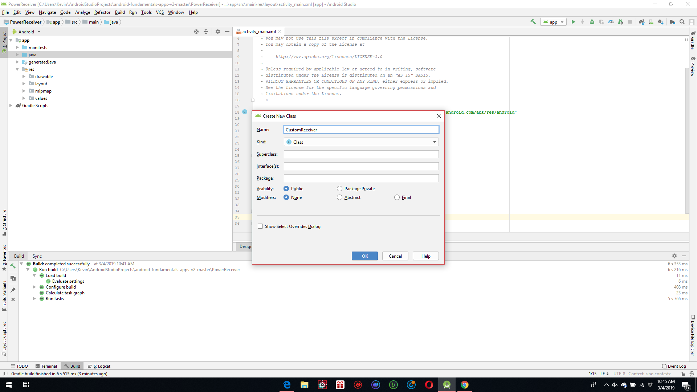The image size is (697, 392).
Task: Click OK in Create New Class dialog
Action: pyautogui.click(x=365, y=256)
